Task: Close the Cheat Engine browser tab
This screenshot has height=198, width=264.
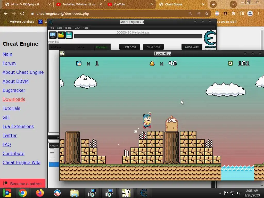Action: coord(203,4)
